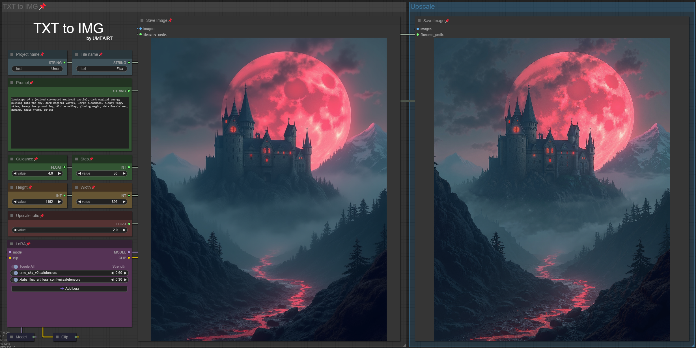The width and height of the screenshot is (696, 348).
Task: Click pin icon on left Save Image node
Action: 170,20
